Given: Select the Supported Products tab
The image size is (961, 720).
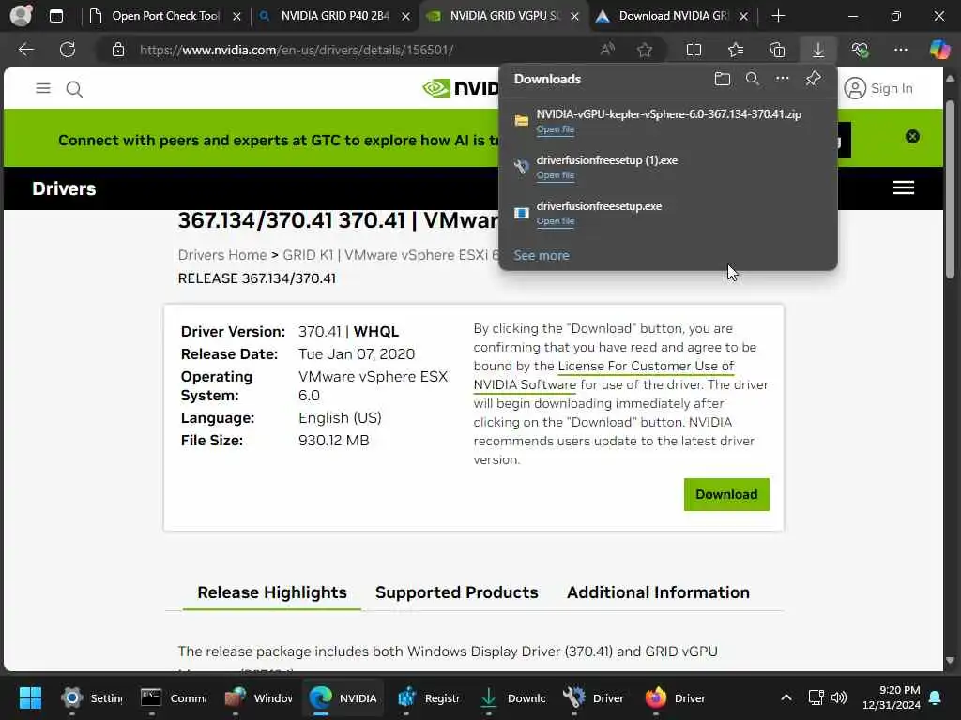Looking at the screenshot, I should (457, 592).
